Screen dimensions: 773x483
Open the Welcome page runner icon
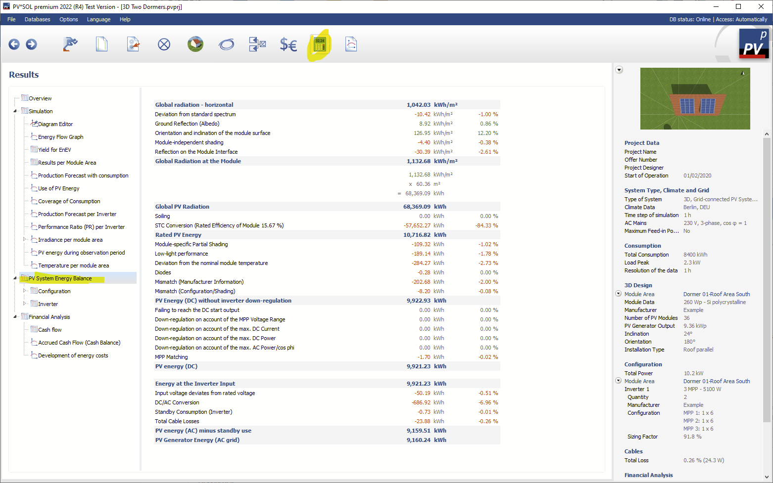70,44
